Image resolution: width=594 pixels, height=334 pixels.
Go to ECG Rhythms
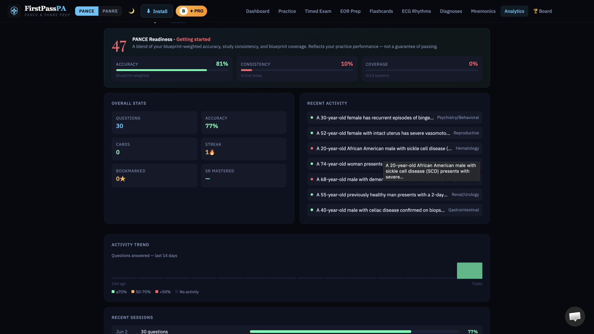click(416, 11)
